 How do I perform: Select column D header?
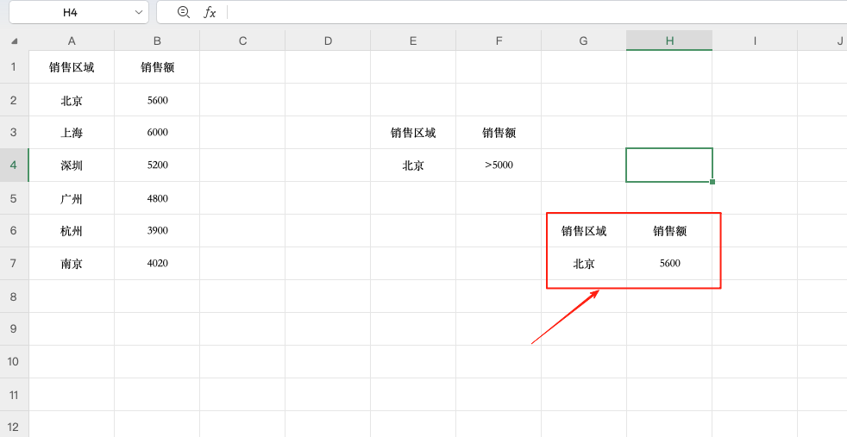pyautogui.click(x=328, y=41)
